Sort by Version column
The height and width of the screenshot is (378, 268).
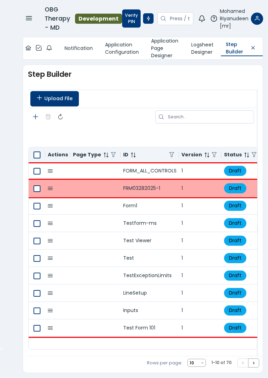207,155
